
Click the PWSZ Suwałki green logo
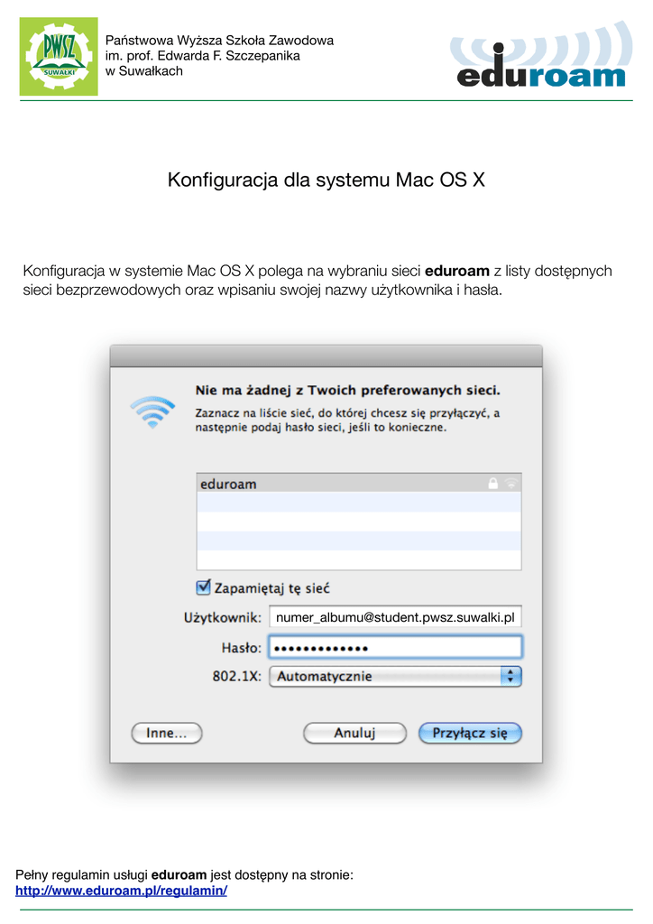point(59,57)
